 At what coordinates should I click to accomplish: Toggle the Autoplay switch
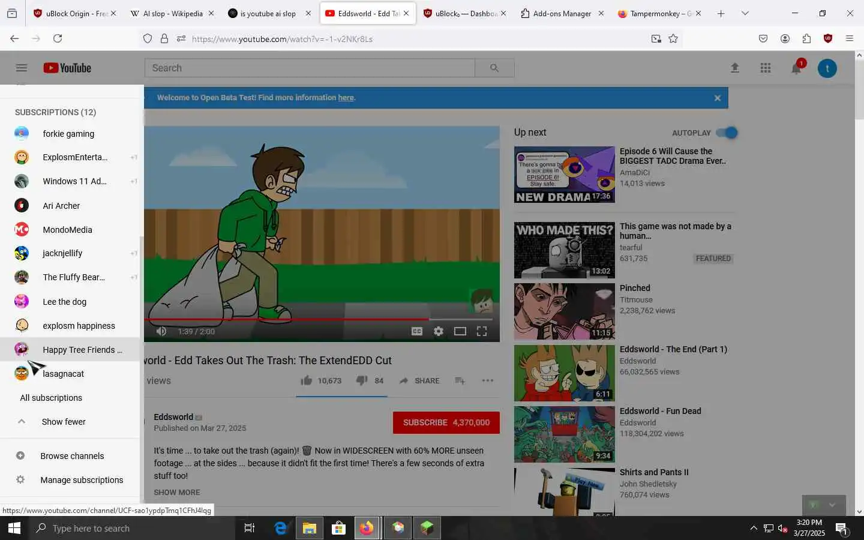pos(727,133)
